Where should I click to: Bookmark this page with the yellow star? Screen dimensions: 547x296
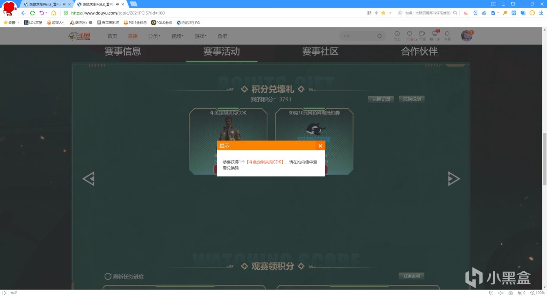point(383,13)
